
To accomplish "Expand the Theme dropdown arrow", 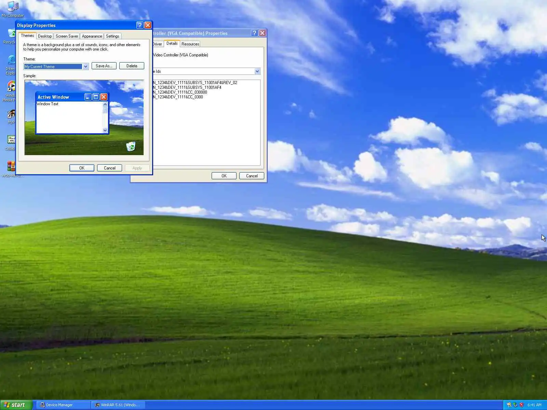I will [x=85, y=67].
